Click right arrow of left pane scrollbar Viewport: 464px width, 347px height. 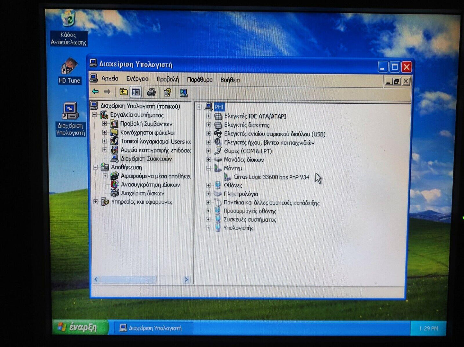point(186,280)
